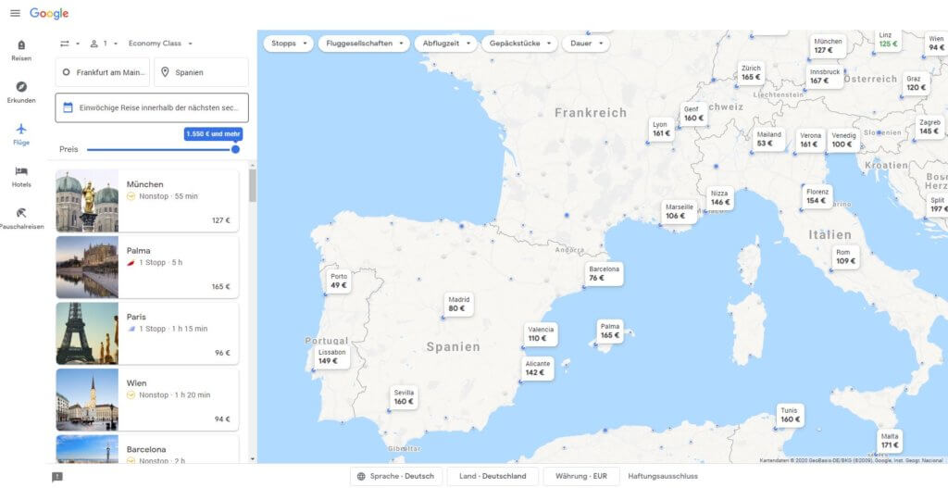This screenshot has width=948, height=488.
Task: Select Palma 165 € map marker
Action: [x=610, y=332]
